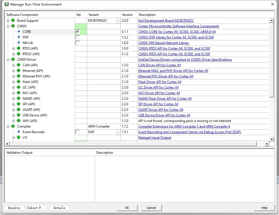279x215 pixels.
Task: Click the Compiler green diamond icon
Action: click(13, 126)
